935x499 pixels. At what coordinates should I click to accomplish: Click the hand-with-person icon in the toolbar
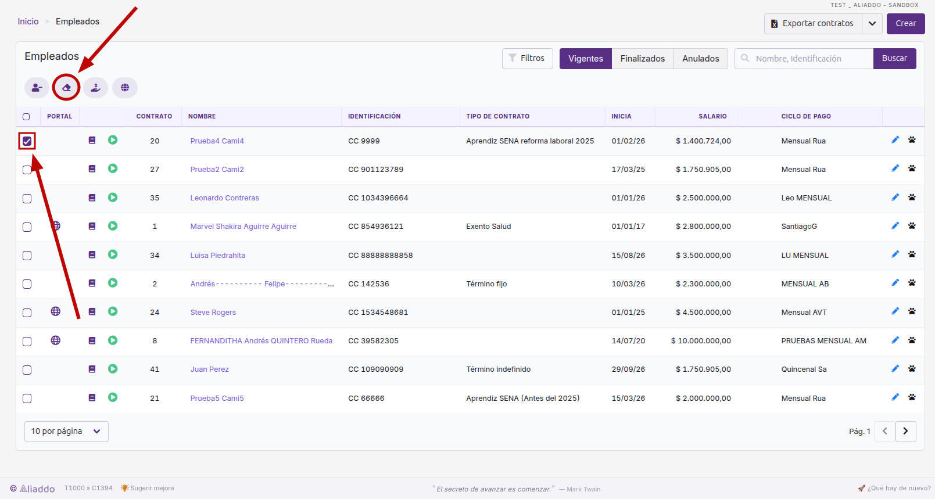tap(96, 88)
